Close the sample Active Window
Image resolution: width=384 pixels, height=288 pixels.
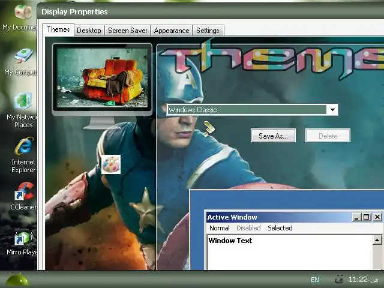[377, 217]
